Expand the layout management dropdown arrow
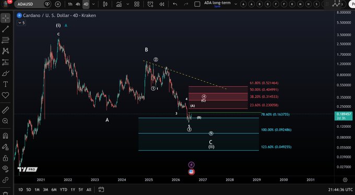 coord(235,4)
